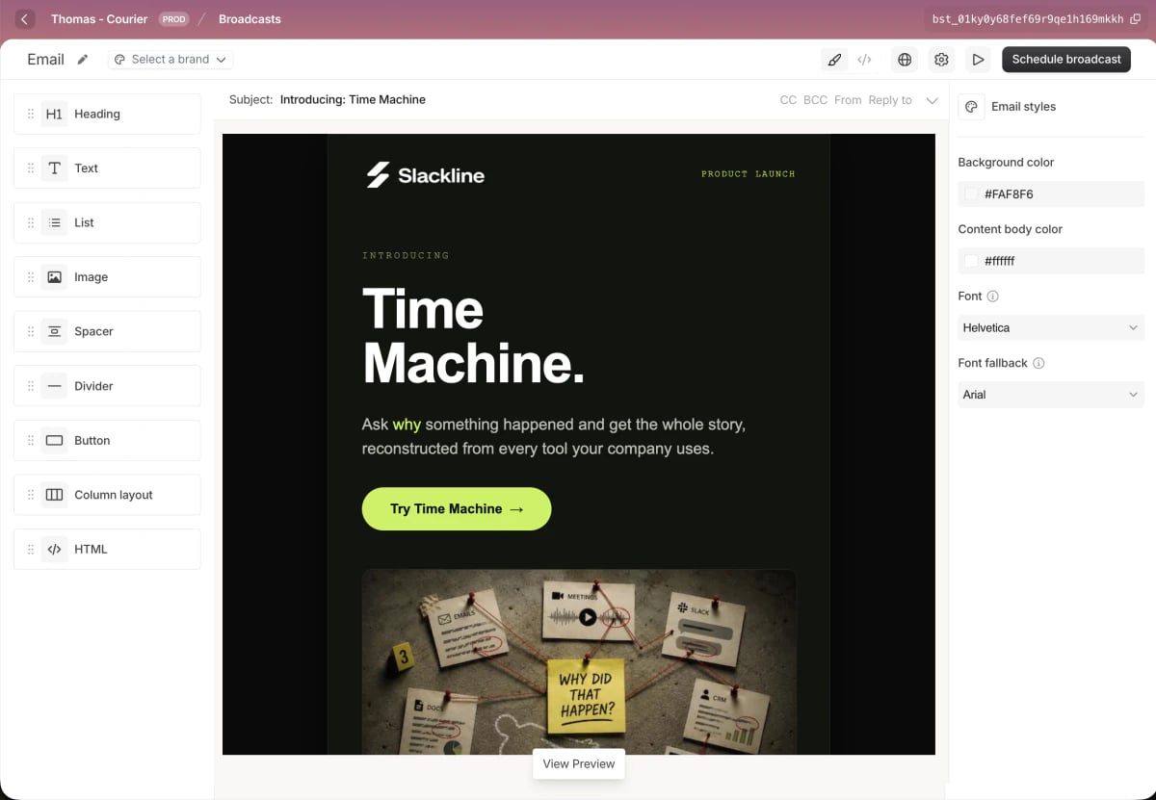1156x800 pixels.
Task: Click the PRODUCT LAUNCH label in the email
Action: coord(749,174)
